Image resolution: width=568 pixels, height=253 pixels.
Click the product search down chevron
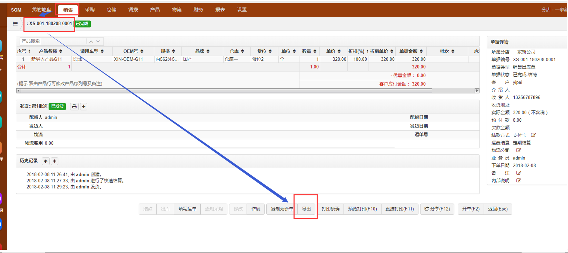tap(98, 41)
